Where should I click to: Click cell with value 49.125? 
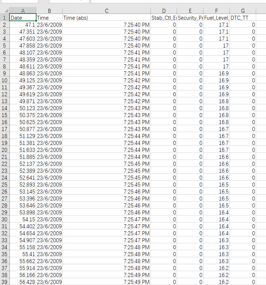(23, 80)
